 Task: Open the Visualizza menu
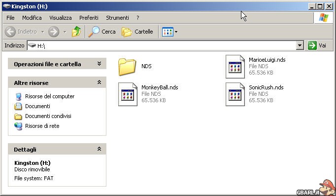[x=61, y=18]
